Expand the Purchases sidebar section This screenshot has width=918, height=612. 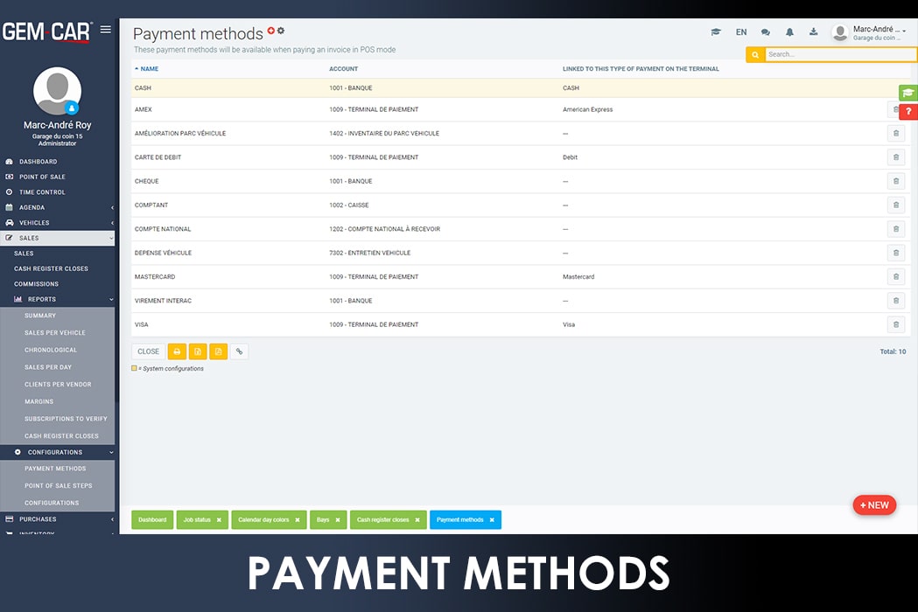tap(58, 519)
